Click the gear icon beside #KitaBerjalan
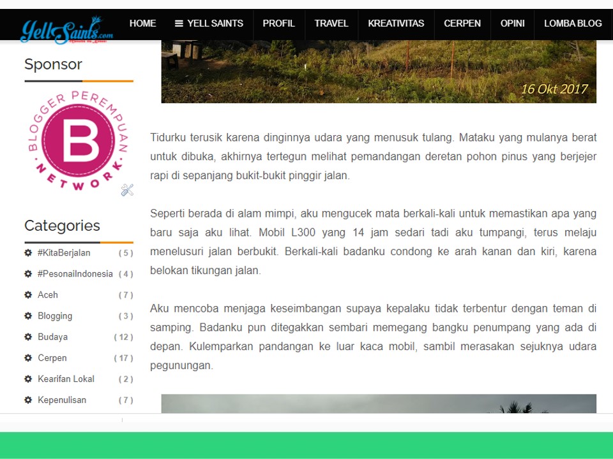613x459 pixels. (27, 252)
